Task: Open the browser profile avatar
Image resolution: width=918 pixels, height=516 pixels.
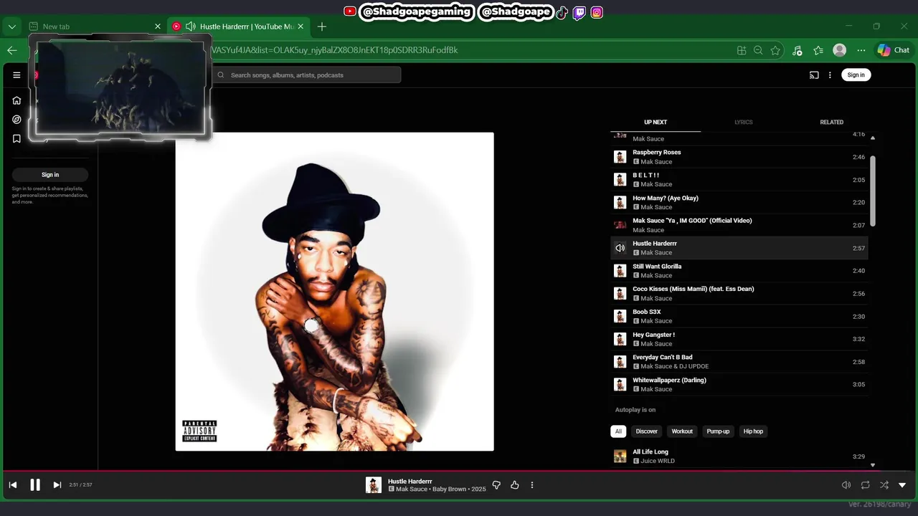Action: click(x=839, y=50)
